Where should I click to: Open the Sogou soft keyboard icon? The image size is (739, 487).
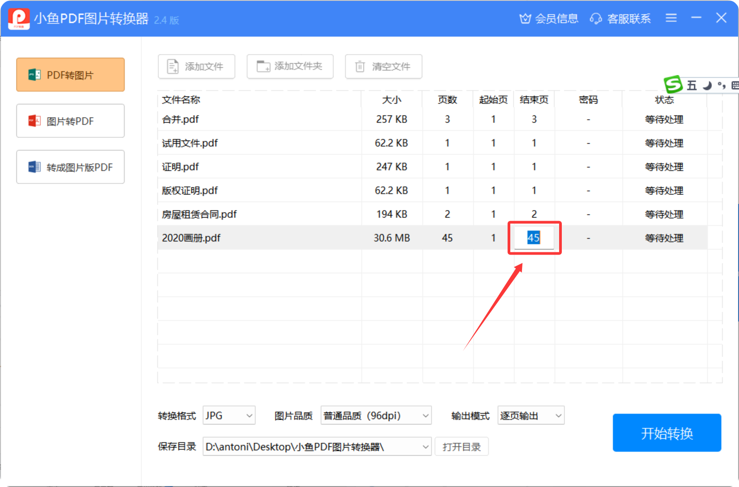coord(735,85)
